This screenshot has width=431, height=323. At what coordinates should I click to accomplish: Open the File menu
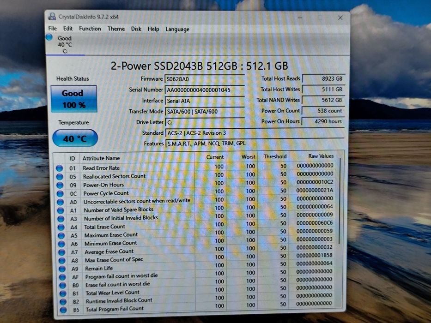(x=52, y=29)
